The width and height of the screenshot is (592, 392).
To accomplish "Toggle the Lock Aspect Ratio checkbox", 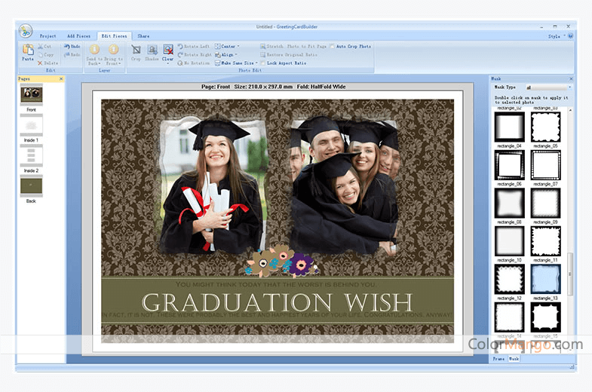I will [x=263, y=63].
